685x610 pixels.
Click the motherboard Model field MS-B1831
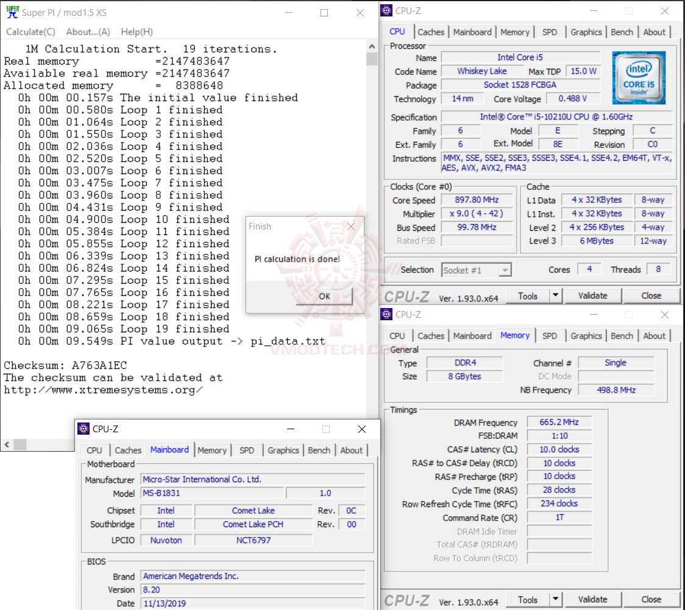coord(212,493)
